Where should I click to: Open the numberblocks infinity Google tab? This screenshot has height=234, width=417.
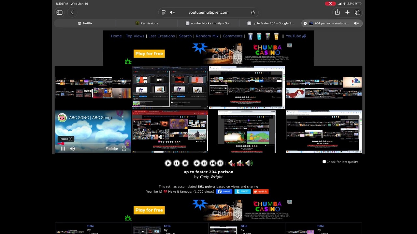coord(208,23)
